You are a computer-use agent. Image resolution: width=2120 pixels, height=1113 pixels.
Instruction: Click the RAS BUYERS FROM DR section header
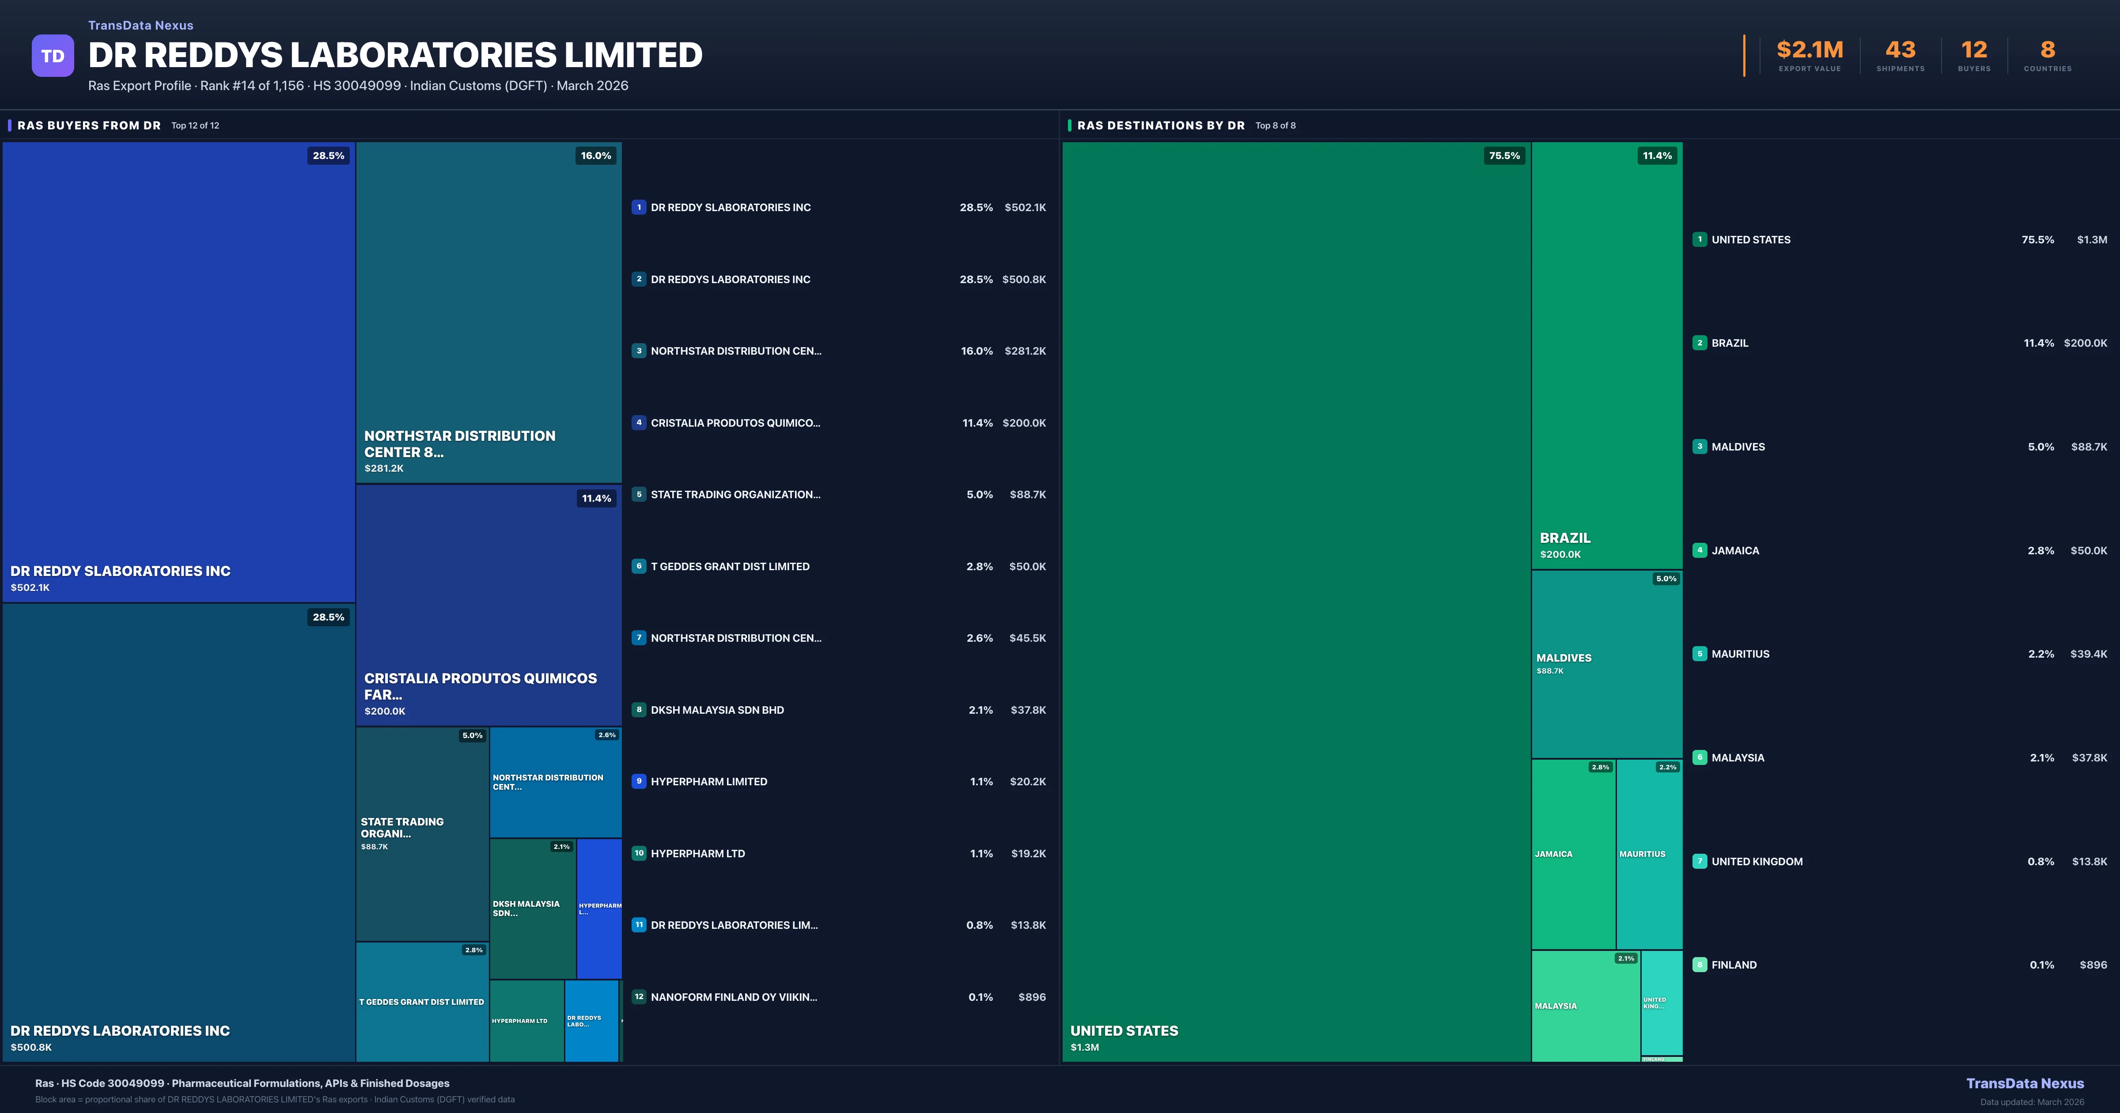click(x=89, y=125)
